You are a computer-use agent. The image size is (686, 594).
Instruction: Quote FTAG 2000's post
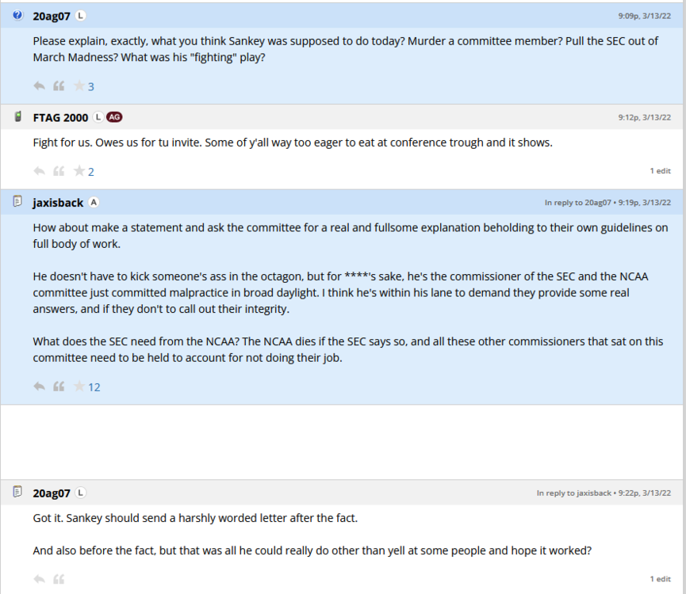(x=59, y=171)
